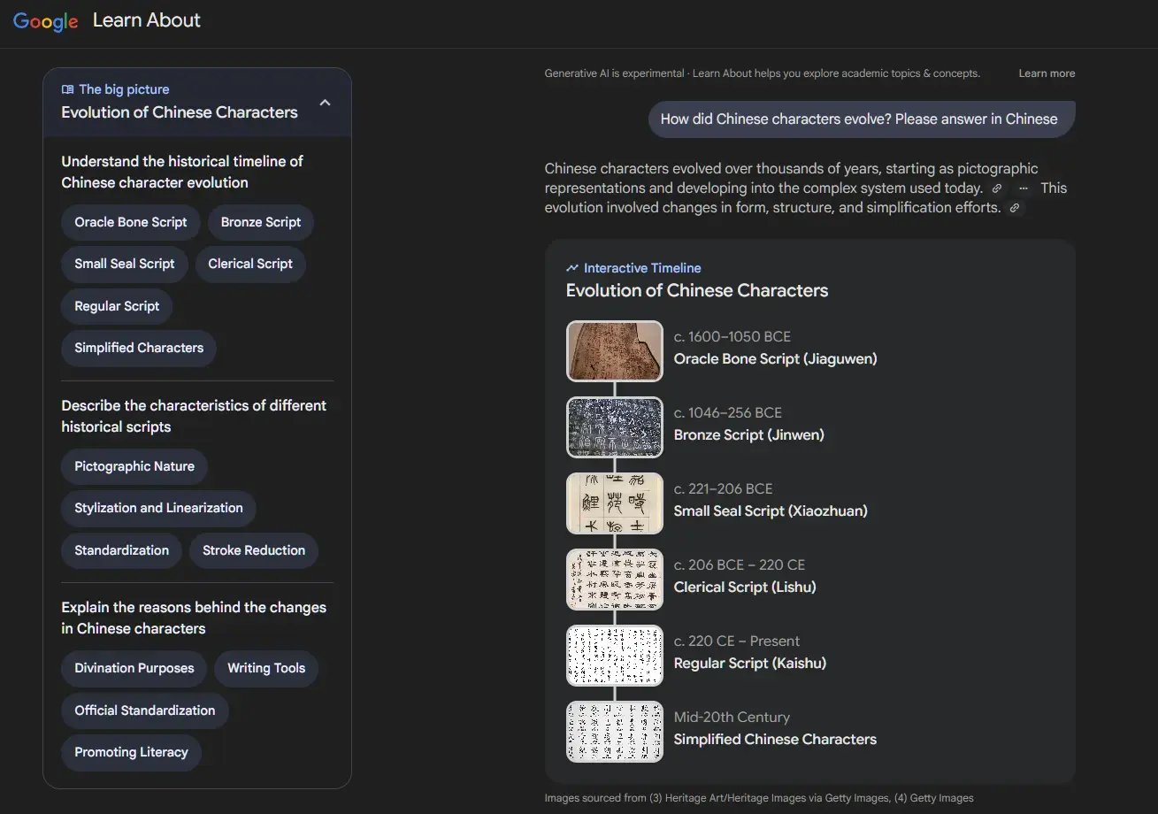Click the Learn About title in header
This screenshot has width=1158, height=814.
click(147, 20)
